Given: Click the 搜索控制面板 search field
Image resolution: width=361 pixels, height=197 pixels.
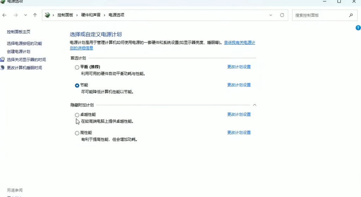Looking at the screenshot, I should pos(319,15).
